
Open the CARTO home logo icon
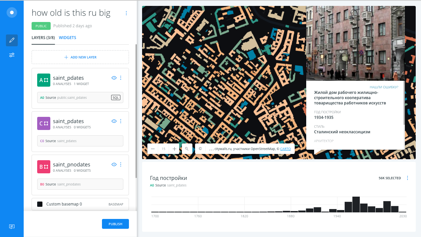coord(12,12)
